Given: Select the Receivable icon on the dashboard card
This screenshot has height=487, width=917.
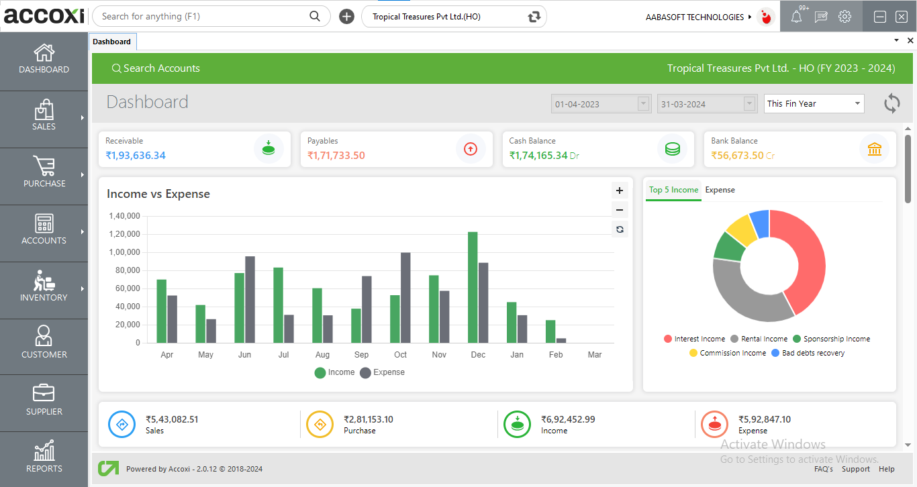Looking at the screenshot, I should (x=269, y=149).
